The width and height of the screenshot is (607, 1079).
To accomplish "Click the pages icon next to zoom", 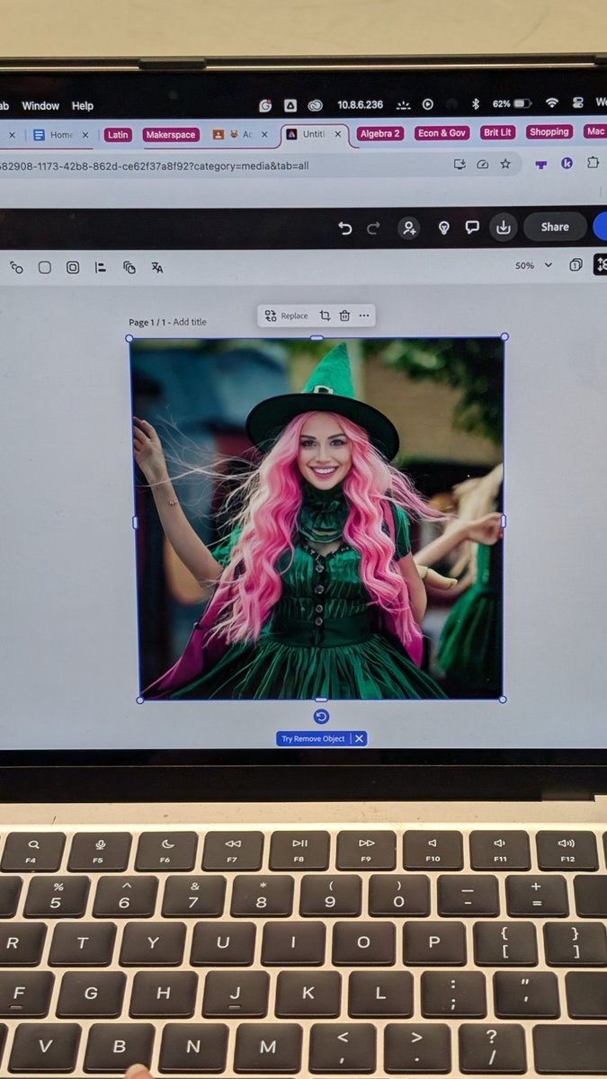I will (x=576, y=265).
